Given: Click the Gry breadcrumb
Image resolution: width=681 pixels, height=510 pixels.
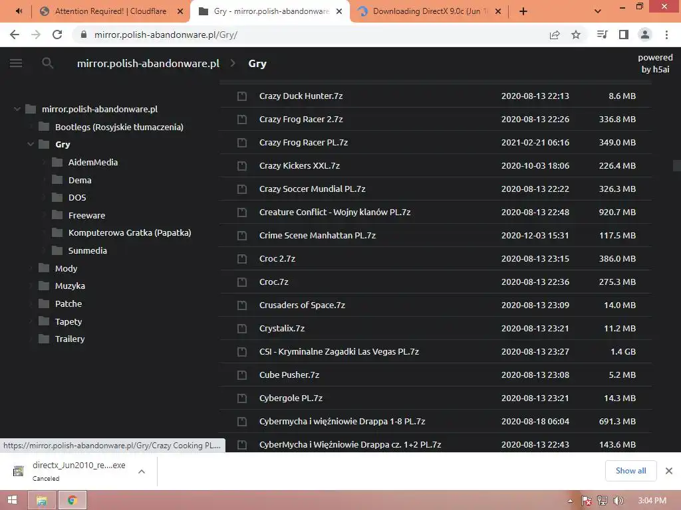Looking at the screenshot, I should [257, 63].
